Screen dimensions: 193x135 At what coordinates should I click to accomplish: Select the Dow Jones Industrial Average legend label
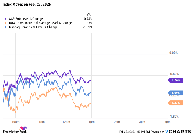click(x=40, y=23)
